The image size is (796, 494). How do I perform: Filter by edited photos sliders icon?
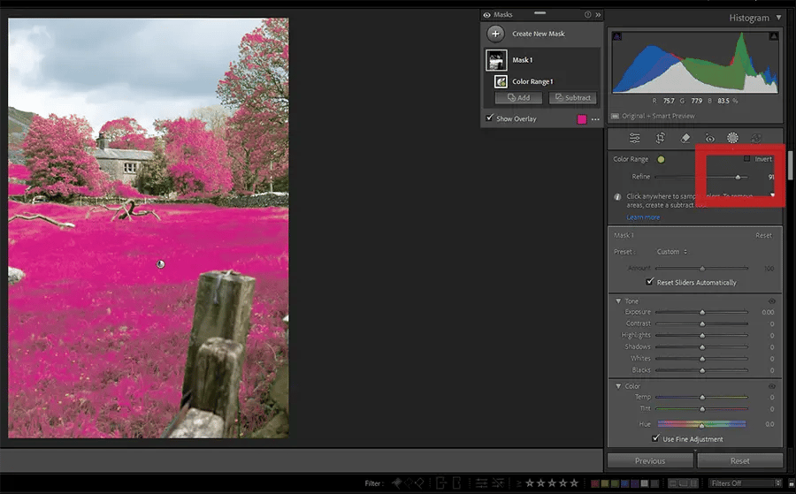coord(481,483)
